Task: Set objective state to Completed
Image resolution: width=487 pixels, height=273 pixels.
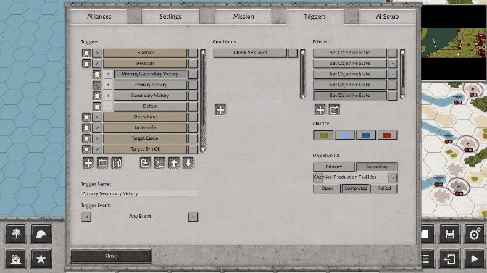Action: tap(356, 188)
